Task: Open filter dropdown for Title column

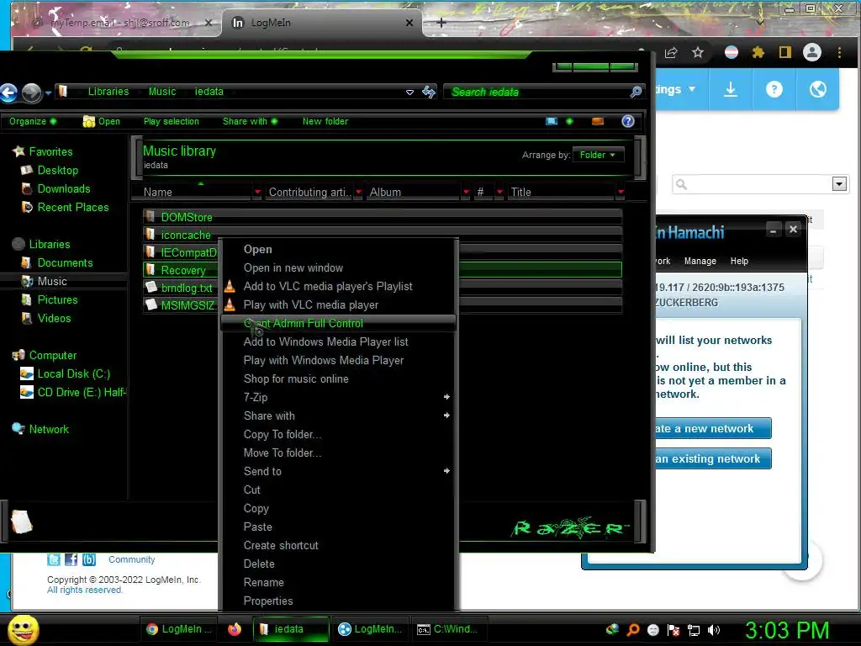Action: pyautogui.click(x=621, y=192)
